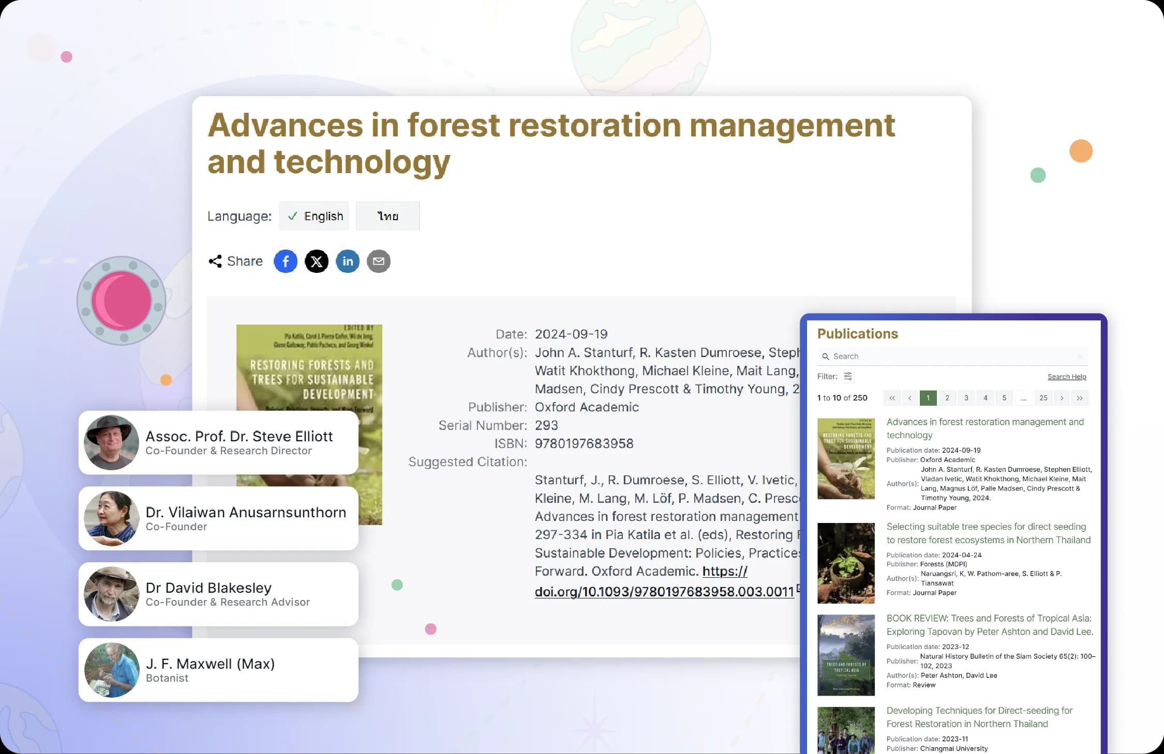Share via the X (Twitter) icon
This screenshot has width=1164, height=754.
316,261
